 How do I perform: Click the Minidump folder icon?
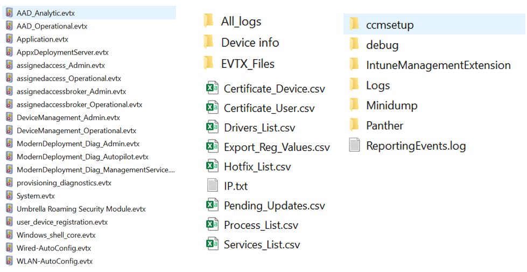pyautogui.click(x=354, y=104)
